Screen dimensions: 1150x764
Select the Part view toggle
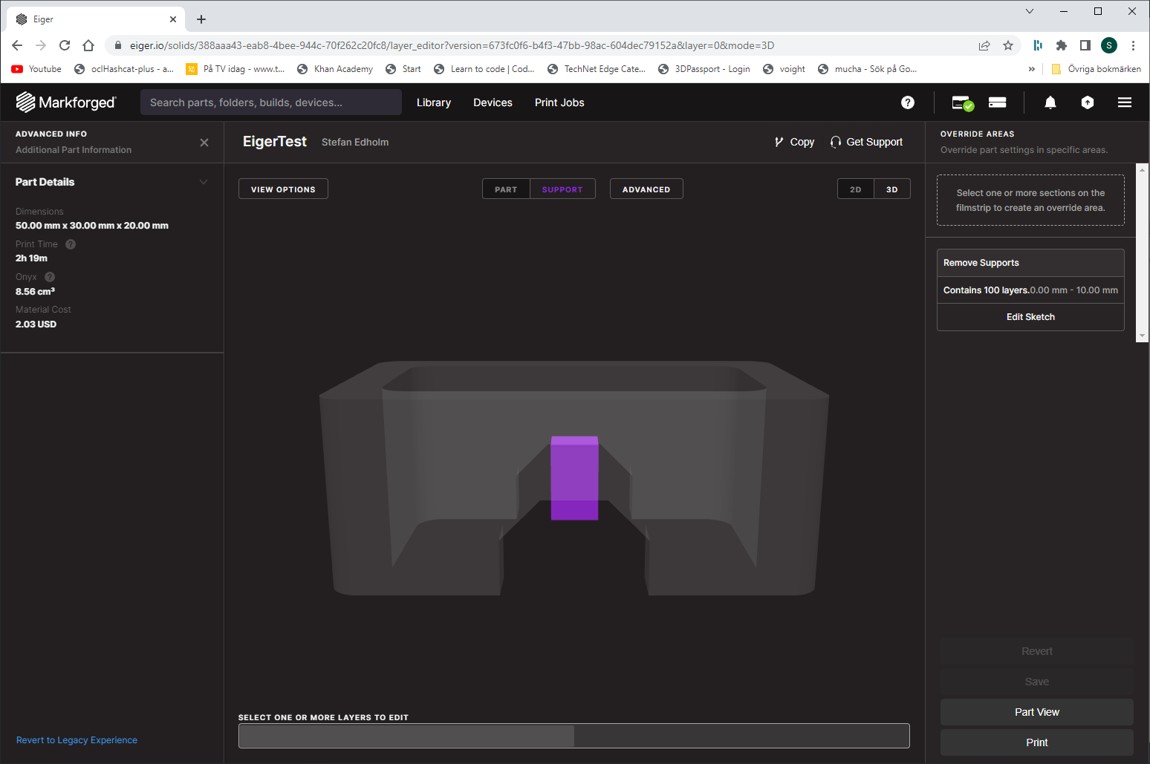[506, 189]
